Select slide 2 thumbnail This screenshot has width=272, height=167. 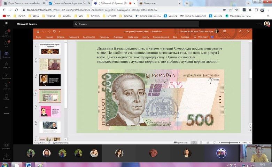click(50, 65)
